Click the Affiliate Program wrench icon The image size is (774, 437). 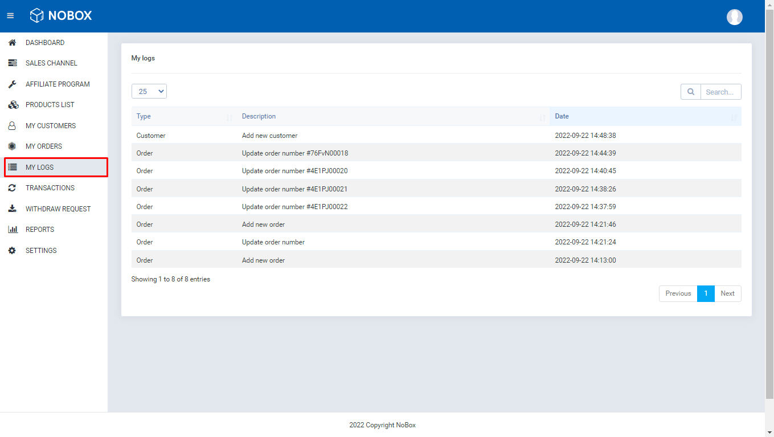(x=12, y=84)
